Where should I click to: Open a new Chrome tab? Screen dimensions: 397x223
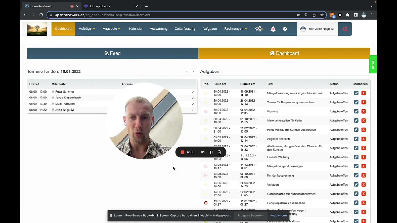(x=146, y=6)
